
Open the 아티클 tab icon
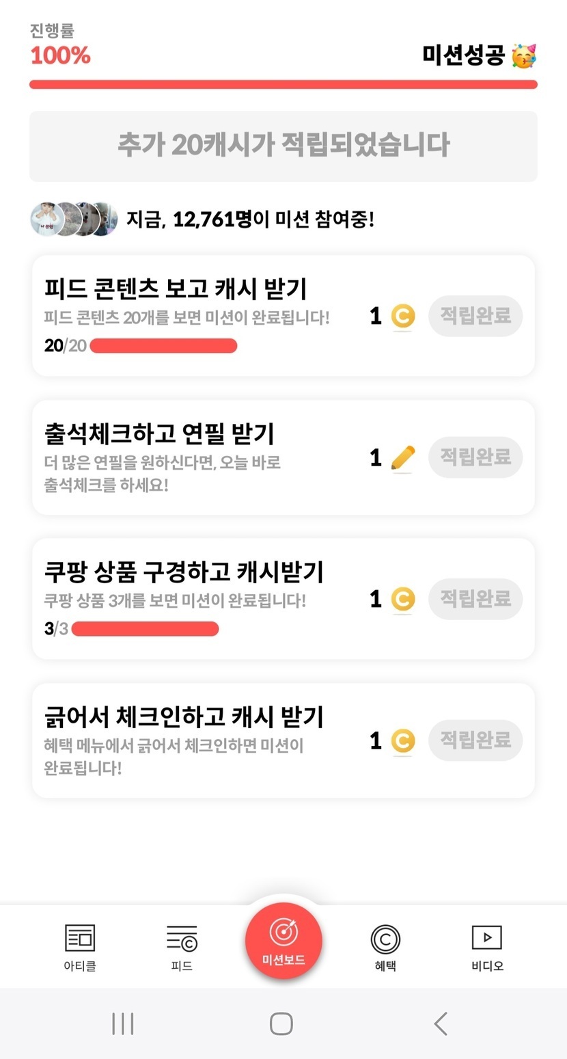(x=80, y=939)
